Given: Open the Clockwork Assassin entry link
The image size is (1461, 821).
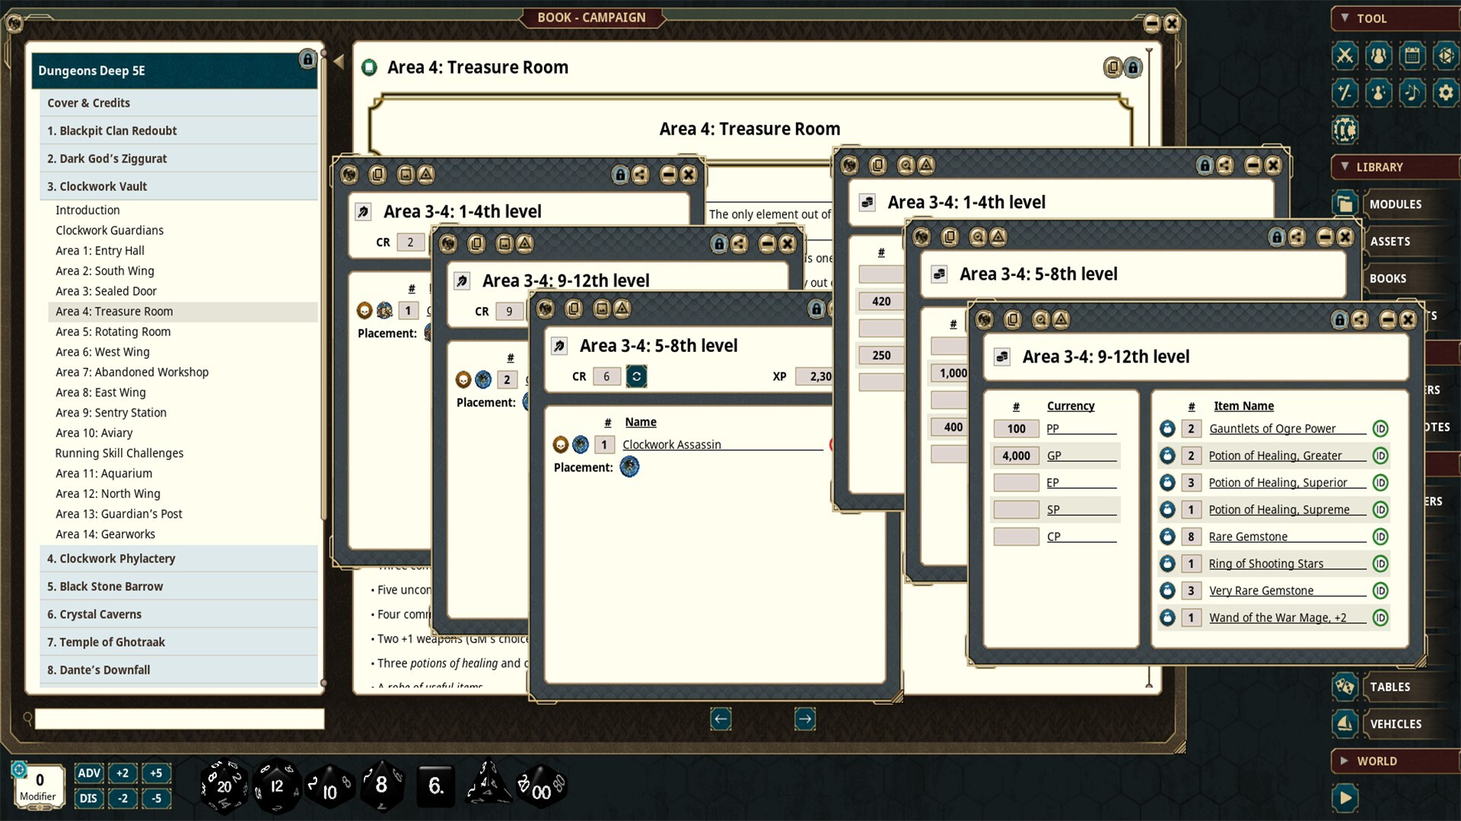Looking at the screenshot, I should coord(671,445).
